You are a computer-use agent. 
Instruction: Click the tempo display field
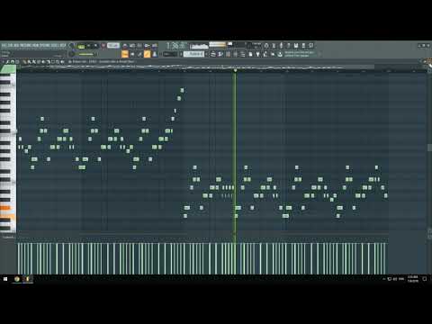pos(113,46)
